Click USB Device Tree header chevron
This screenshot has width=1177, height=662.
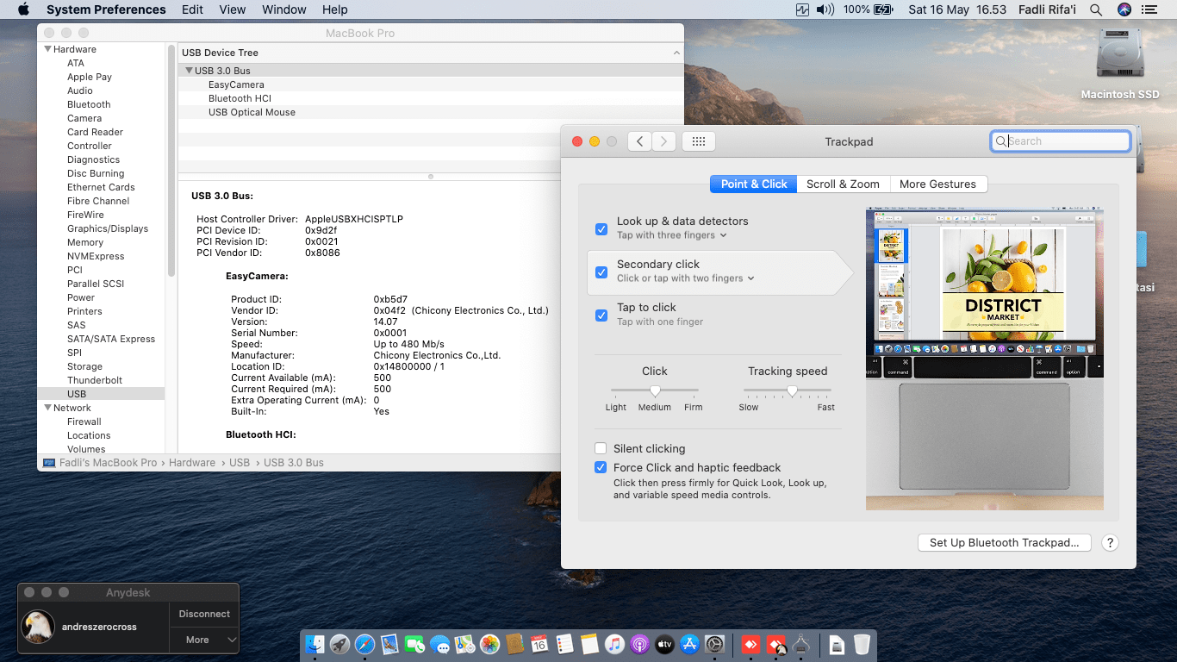coord(676,53)
